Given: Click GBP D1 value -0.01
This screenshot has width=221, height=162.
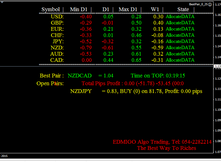Looking at the screenshot, I should [108, 23].
